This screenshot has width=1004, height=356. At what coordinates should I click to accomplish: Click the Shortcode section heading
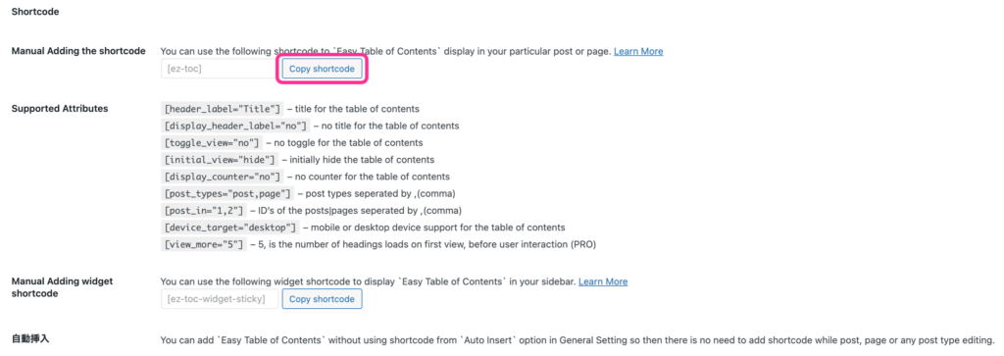(x=35, y=12)
